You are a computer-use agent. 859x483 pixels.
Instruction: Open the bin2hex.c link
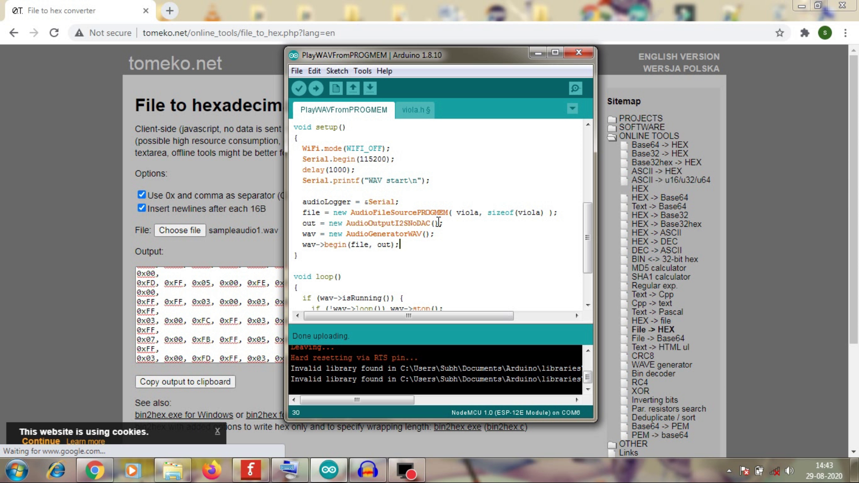point(506,427)
